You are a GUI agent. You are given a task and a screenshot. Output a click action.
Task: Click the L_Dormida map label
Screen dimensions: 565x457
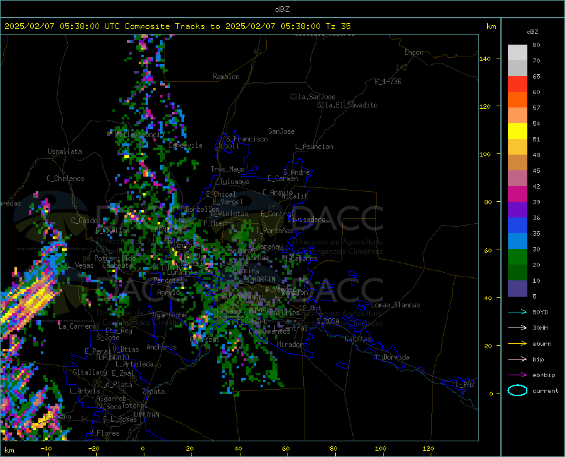pos(392,357)
